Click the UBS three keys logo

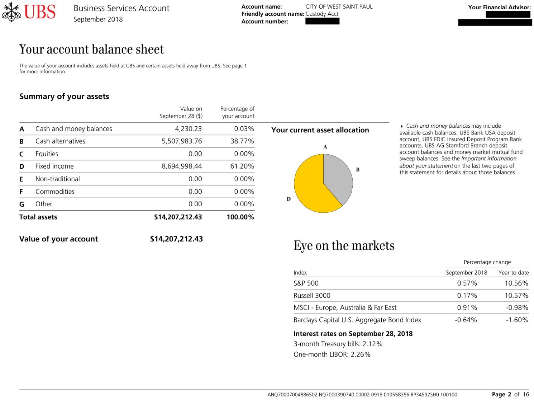click(x=11, y=12)
